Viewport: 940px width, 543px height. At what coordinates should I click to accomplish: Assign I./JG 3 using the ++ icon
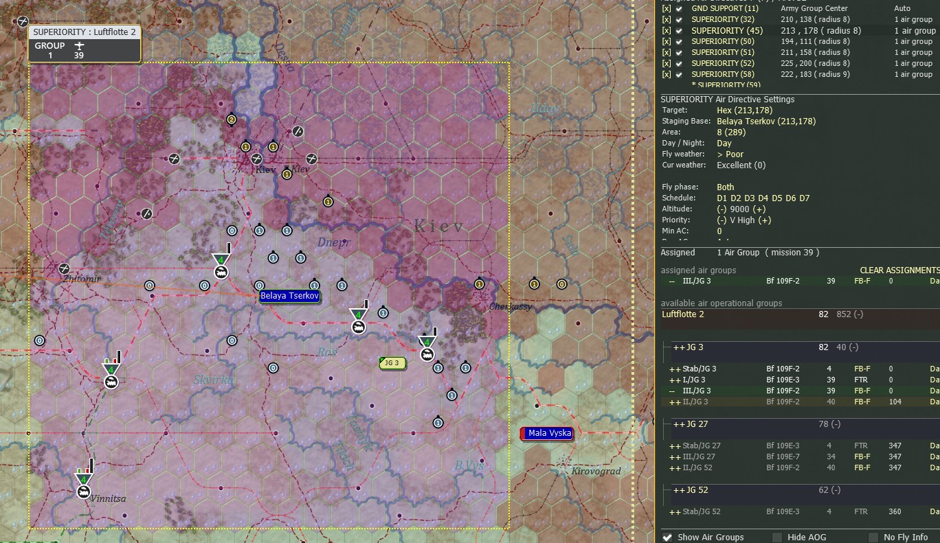coord(675,380)
